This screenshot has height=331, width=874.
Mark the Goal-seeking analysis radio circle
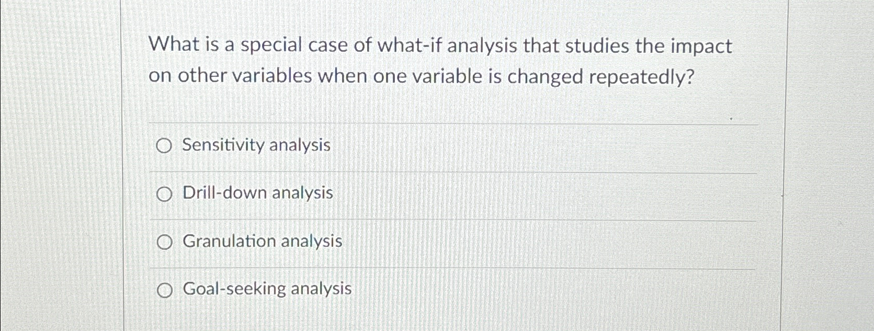click(165, 291)
